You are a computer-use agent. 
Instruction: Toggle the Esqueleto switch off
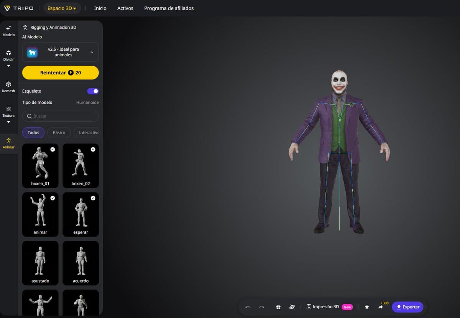coord(92,91)
